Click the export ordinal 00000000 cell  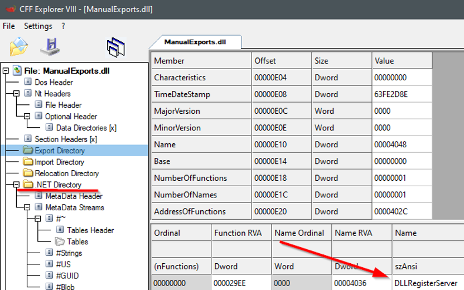181,283
